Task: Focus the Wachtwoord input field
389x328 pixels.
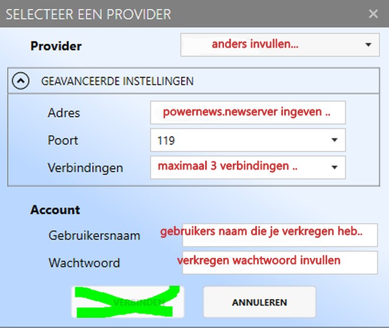Action: coord(280,263)
